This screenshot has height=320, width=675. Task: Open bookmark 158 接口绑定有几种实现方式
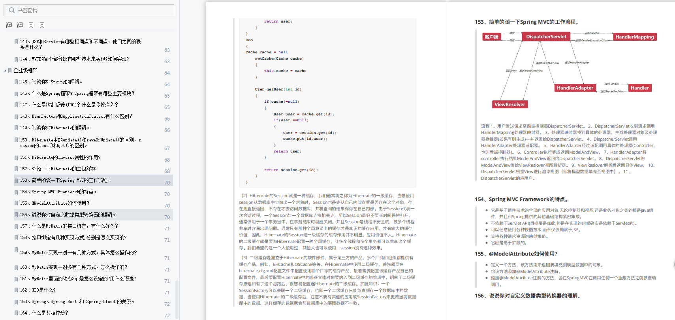tap(73, 237)
